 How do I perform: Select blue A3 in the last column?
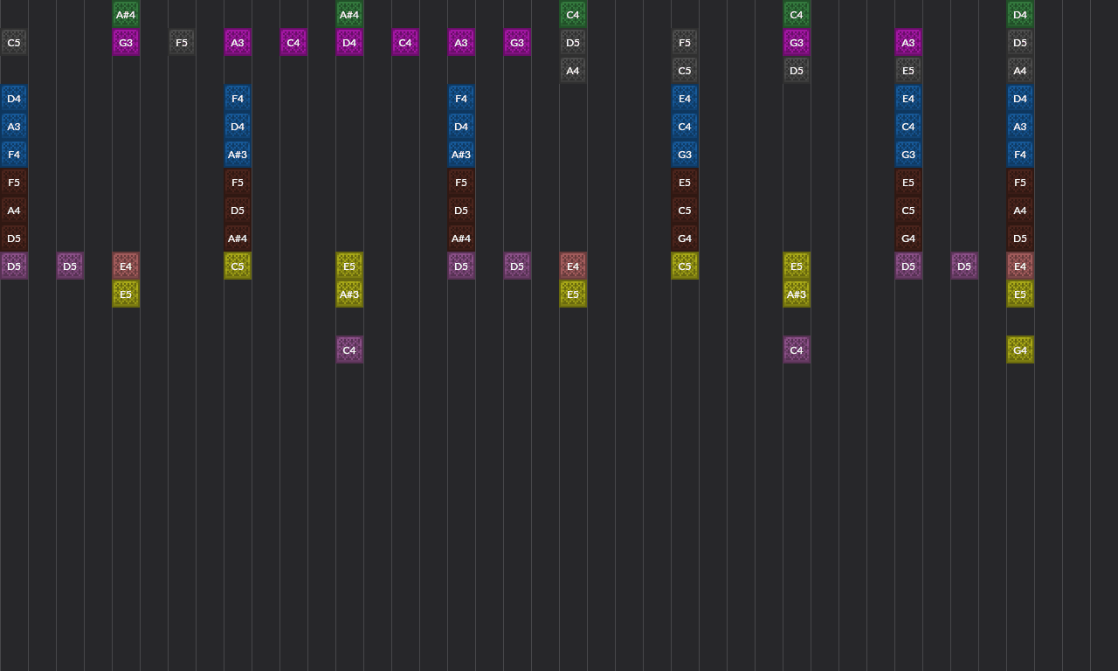tap(1020, 126)
